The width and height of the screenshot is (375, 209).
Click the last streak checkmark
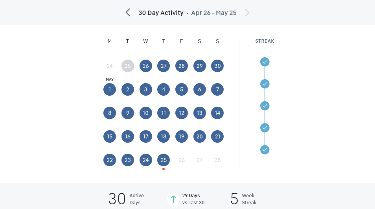[265, 150]
